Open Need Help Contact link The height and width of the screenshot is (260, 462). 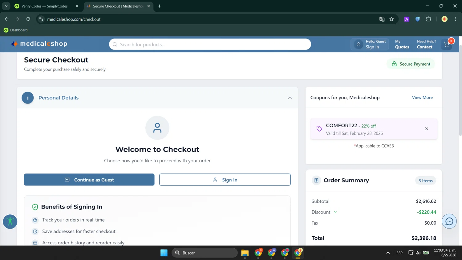tap(426, 44)
